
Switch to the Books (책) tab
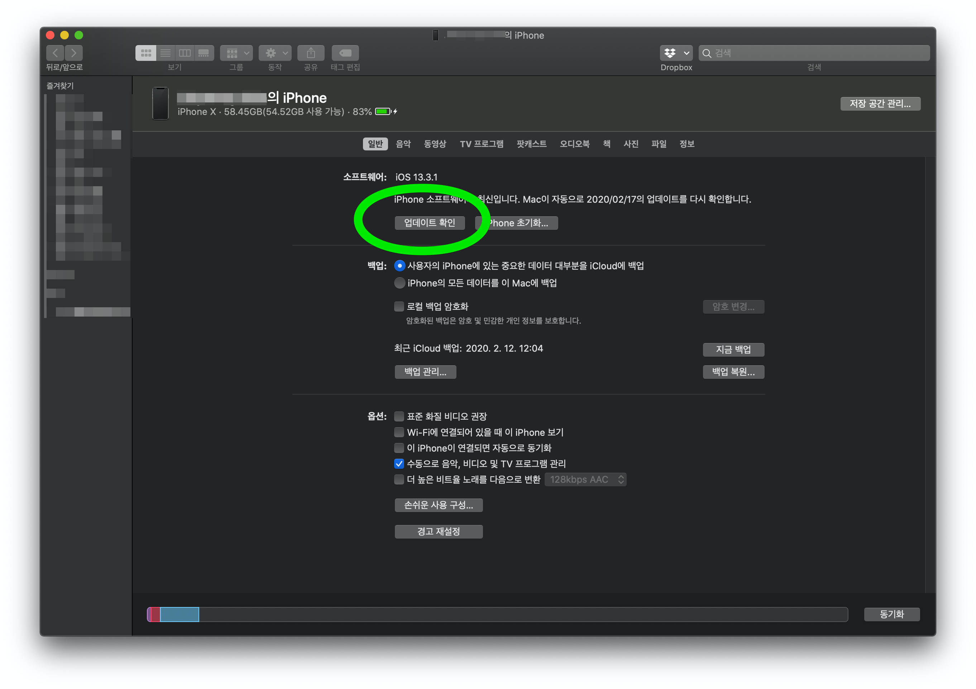(x=607, y=144)
